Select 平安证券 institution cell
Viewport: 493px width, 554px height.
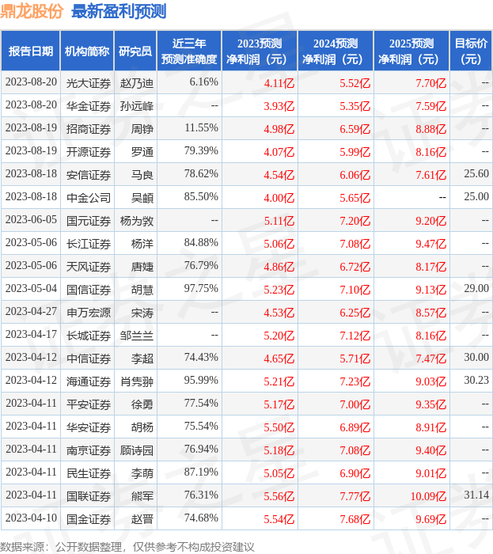[89, 405]
